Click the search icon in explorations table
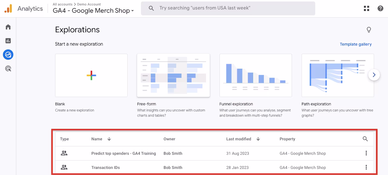Screen dimensions: 388x175 pos(365,139)
